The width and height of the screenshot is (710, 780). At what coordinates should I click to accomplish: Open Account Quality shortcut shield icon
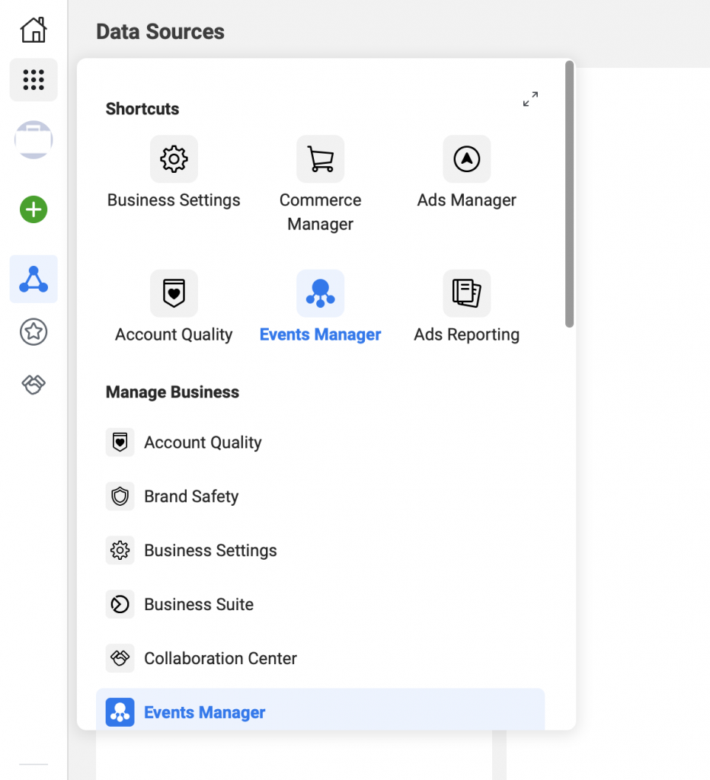(x=174, y=293)
